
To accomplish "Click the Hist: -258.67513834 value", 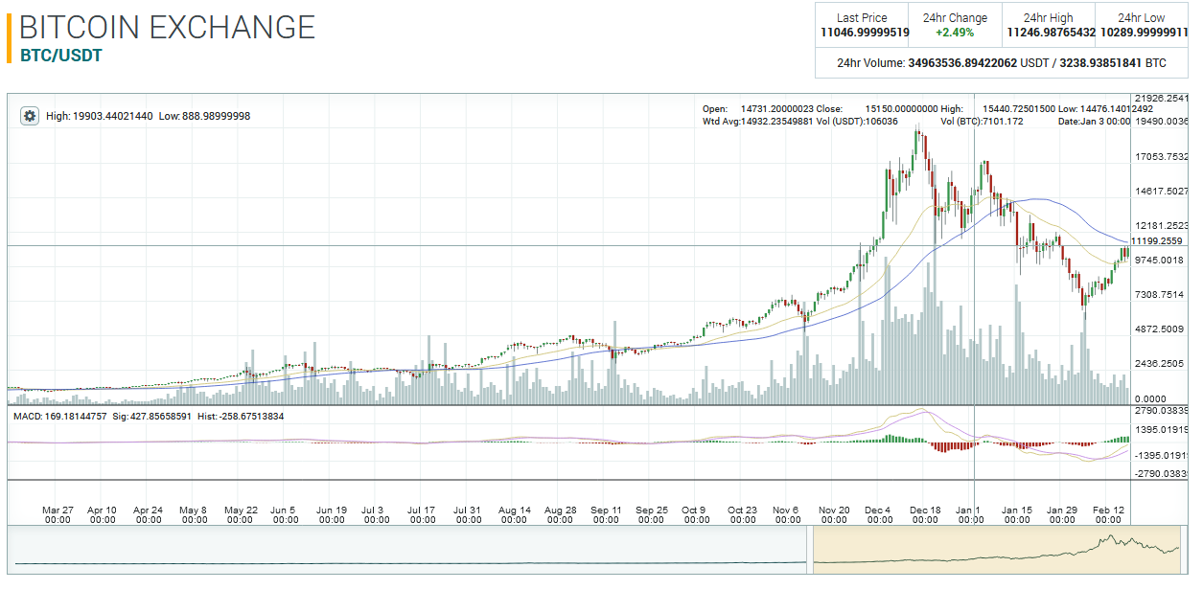I will tap(240, 417).
